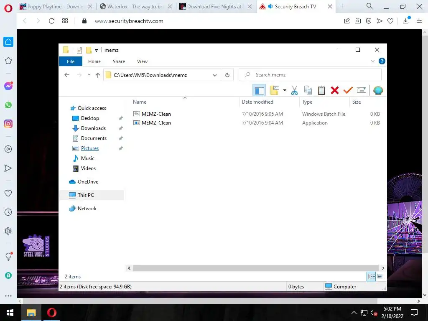
Task: Click the envelope email icon in toolbar
Action: [x=362, y=90]
